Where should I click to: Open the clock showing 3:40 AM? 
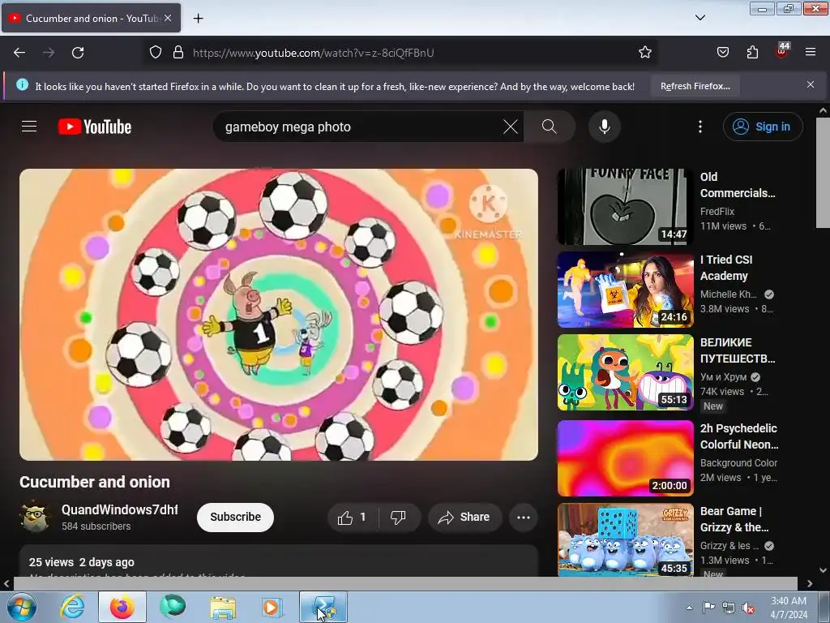pyautogui.click(x=788, y=608)
